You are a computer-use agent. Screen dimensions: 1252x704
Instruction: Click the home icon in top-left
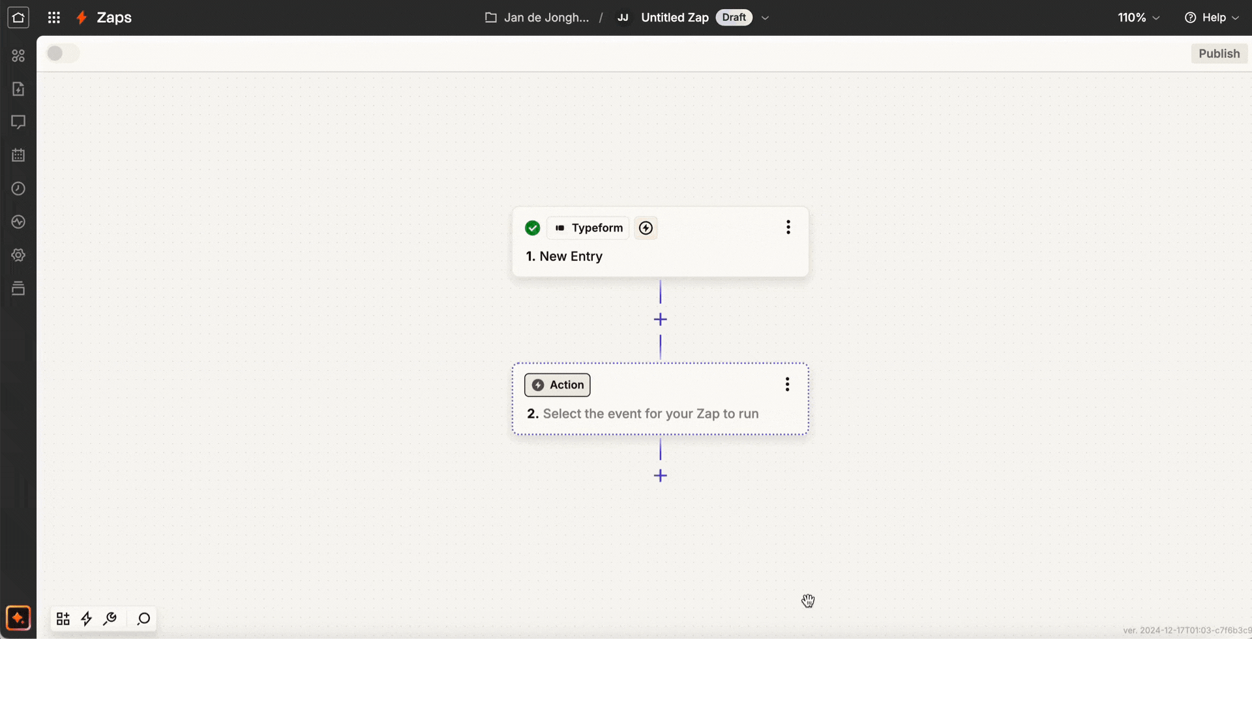[x=18, y=18]
